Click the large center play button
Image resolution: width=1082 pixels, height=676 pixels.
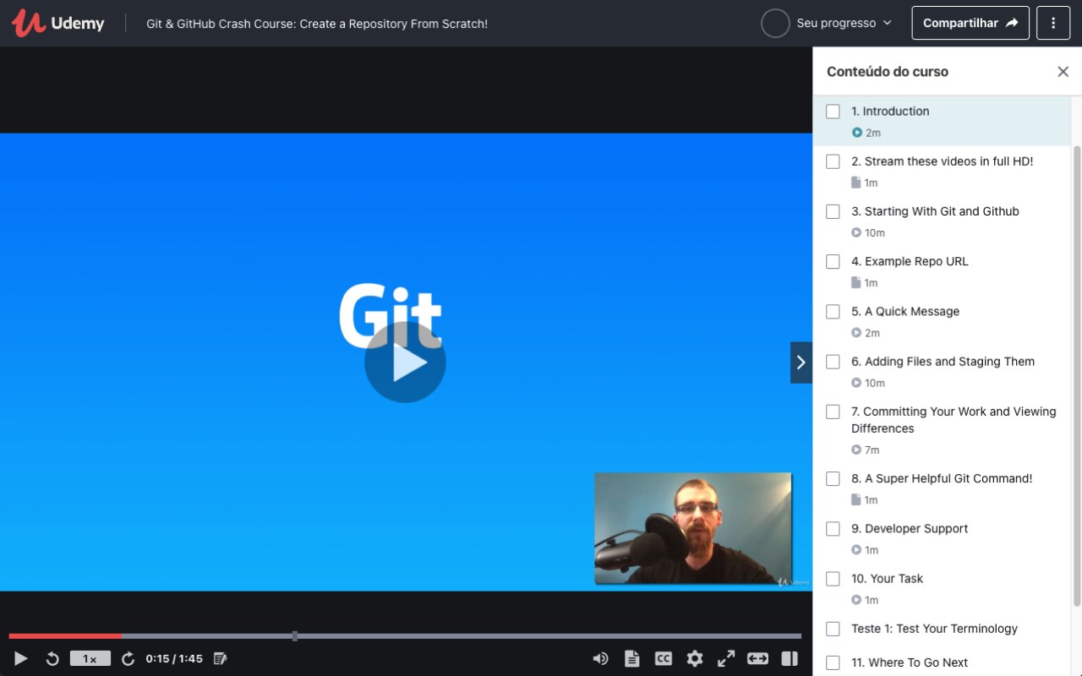coord(405,362)
